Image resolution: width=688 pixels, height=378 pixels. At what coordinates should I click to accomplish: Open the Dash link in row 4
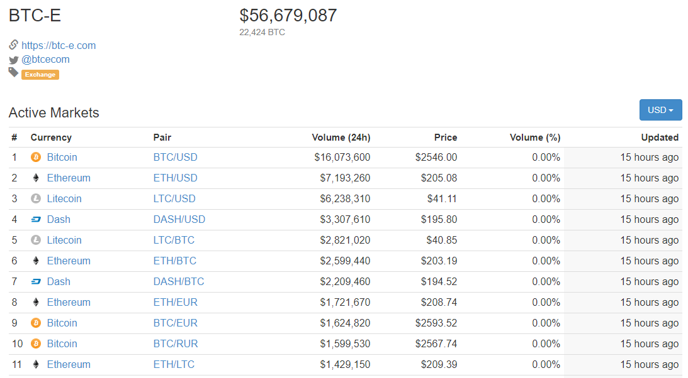click(x=59, y=219)
